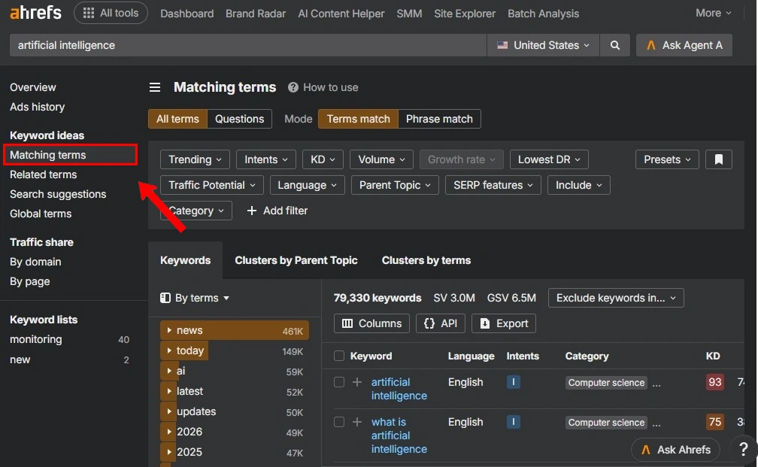Open the KD filter dropdown

(x=323, y=159)
